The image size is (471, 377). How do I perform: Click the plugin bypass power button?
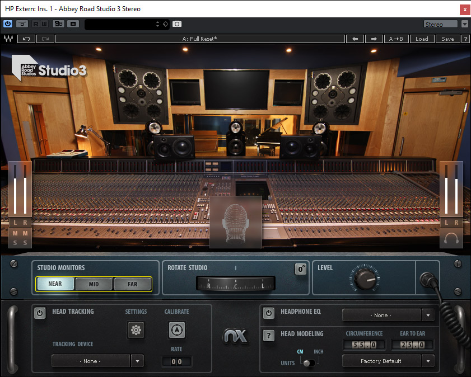(x=8, y=24)
